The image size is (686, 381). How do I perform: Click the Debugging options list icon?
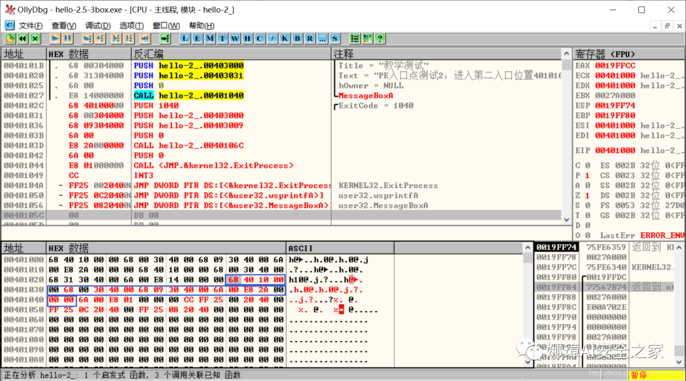point(355,39)
